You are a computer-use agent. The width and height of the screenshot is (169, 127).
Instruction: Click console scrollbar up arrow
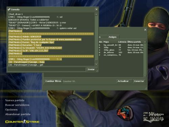point(96,14)
